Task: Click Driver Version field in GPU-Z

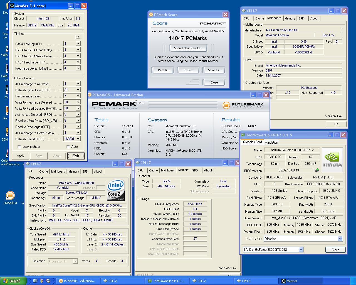Action: 303,218
